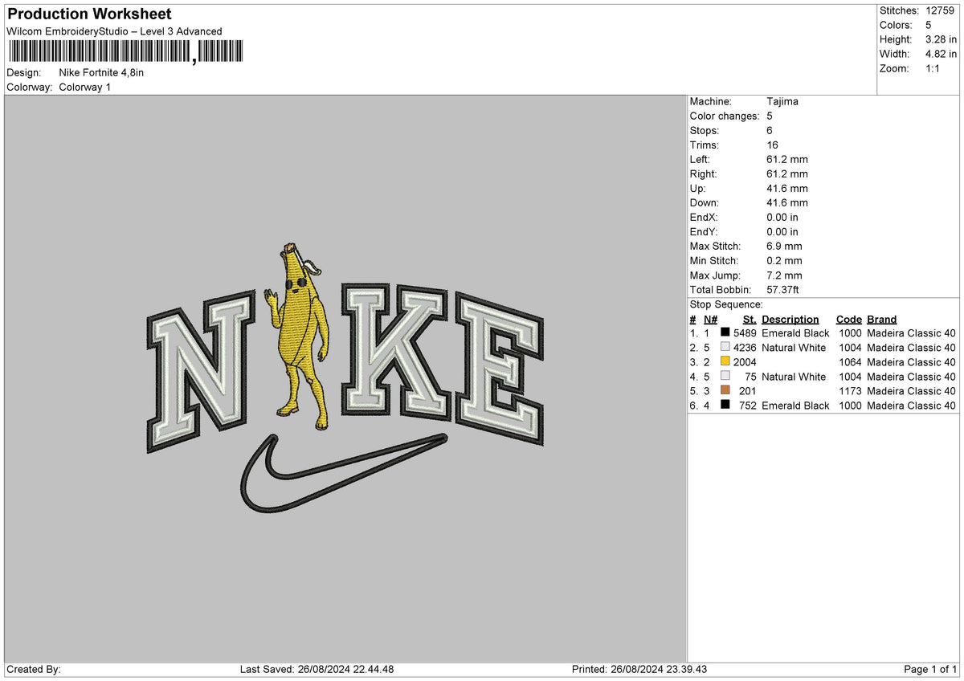Select the final Emerald Black chip in row 6
The width and height of the screenshot is (964, 681).
(x=725, y=406)
